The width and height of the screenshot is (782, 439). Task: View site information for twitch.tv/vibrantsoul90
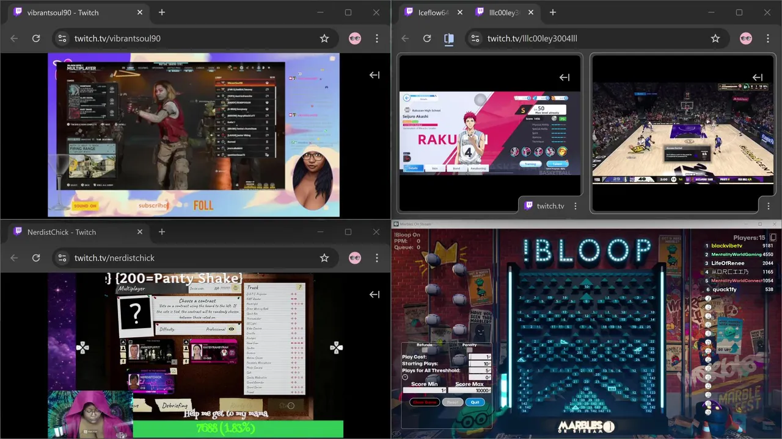pos(62,38)
